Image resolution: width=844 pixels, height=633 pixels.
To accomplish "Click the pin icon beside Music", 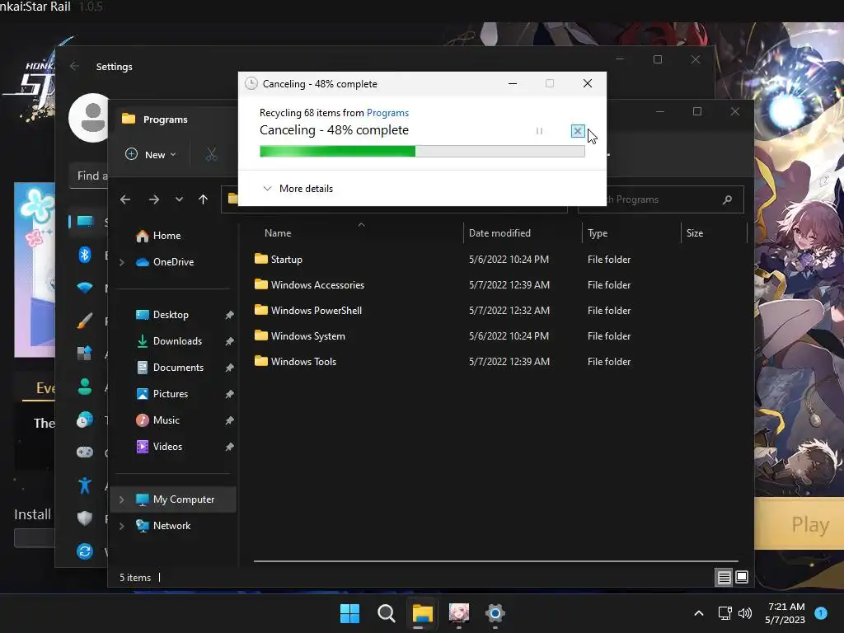I will 229,420.
